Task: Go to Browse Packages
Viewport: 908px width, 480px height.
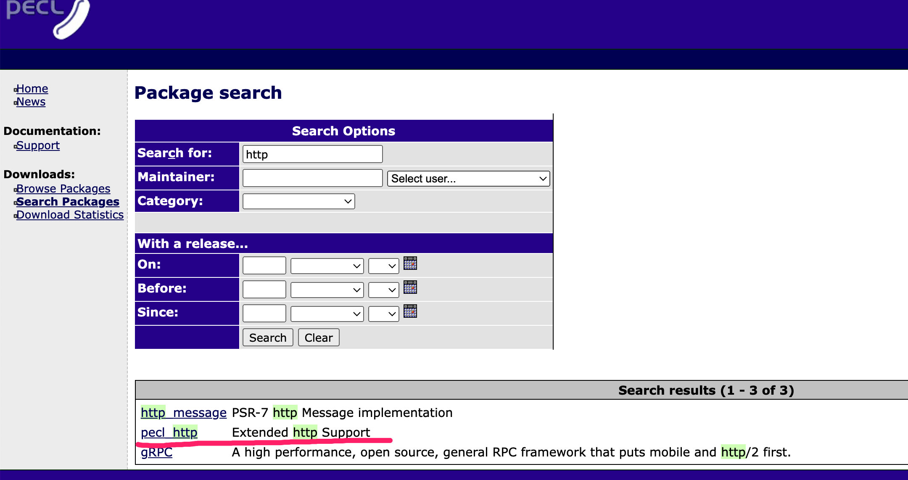Action: 64,188
